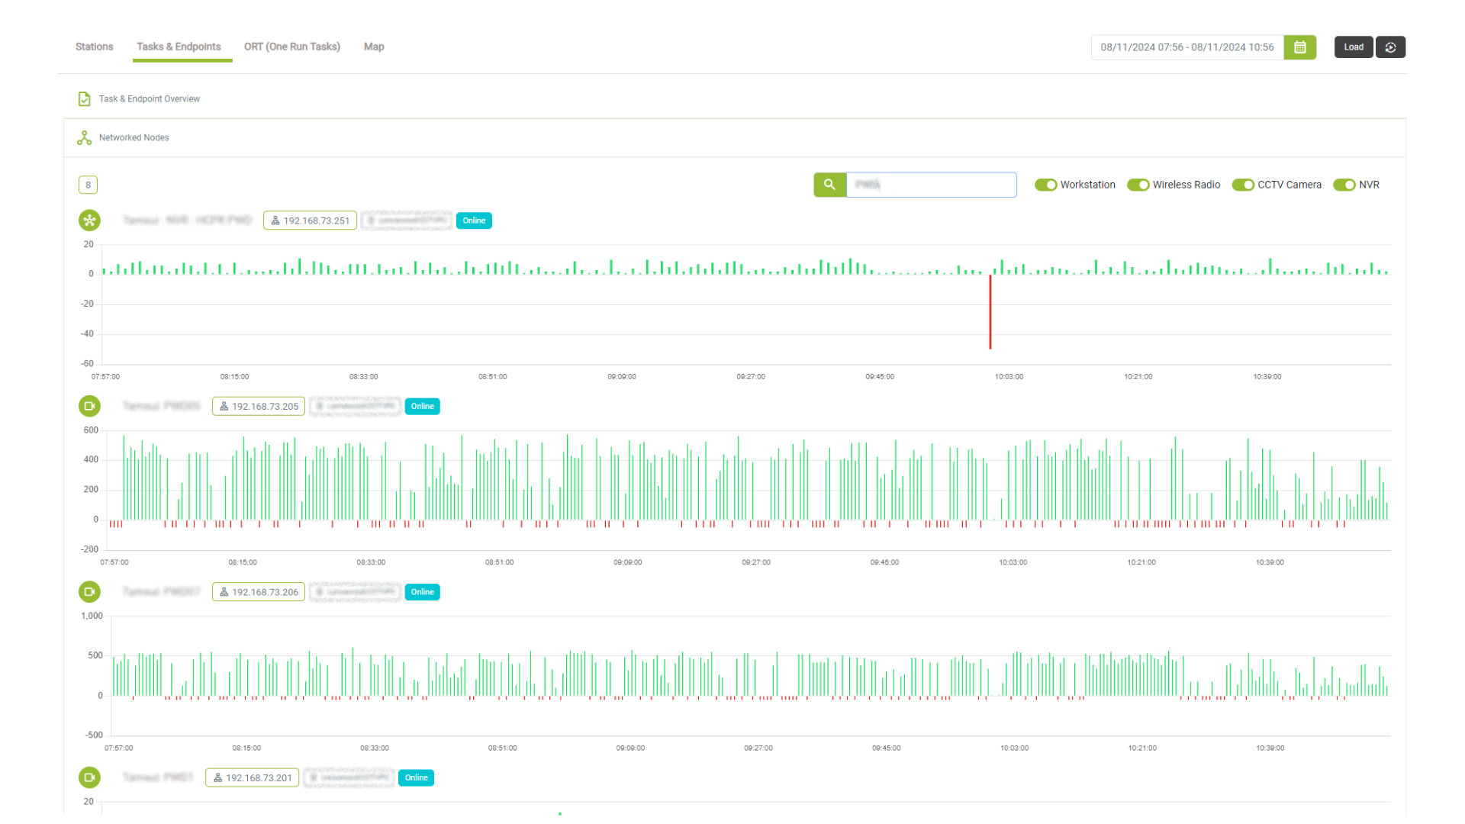This screenshot has width=1465, height=824.
Task: Click the camera icon for 192.168.73.205
Action: pyautogui.click(x=89, y=406)
